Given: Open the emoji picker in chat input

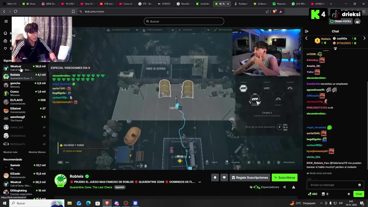Looking at the screenshot, I should (359, 185).
